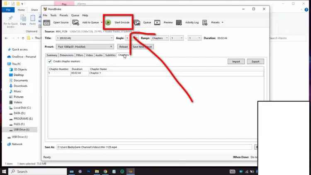Select Quick access in Explorer sidebar

[x=19, y=50]
